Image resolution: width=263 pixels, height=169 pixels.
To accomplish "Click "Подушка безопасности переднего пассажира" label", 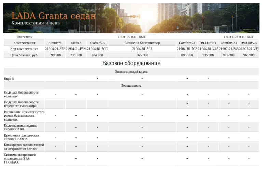I will pyautogui.click(x=21, y=104).
